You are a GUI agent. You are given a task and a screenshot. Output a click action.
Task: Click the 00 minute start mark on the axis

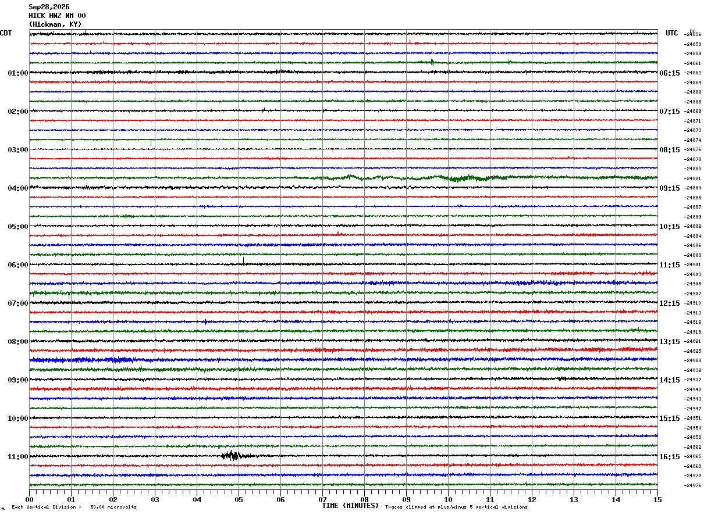(29, 499)
